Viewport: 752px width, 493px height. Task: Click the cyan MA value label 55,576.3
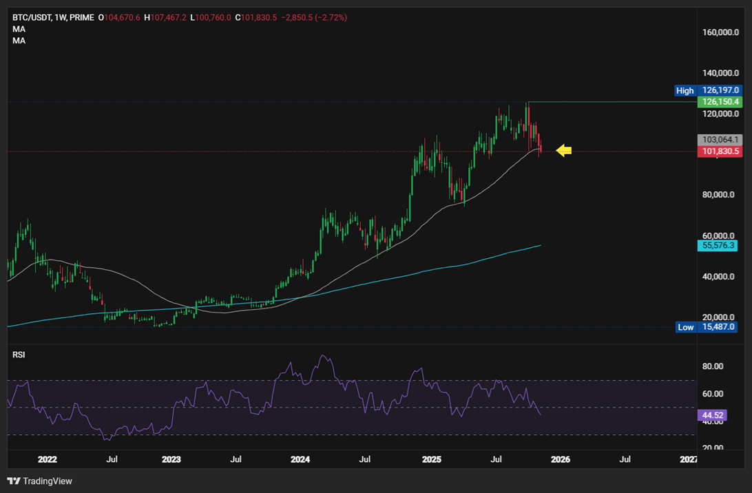[718, 246]
